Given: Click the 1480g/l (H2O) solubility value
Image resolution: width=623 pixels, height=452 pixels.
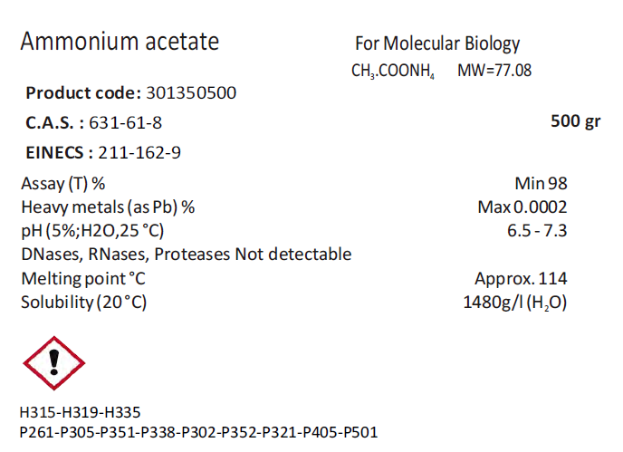Looking at the screenshot, I should click(x=514, y=303).
